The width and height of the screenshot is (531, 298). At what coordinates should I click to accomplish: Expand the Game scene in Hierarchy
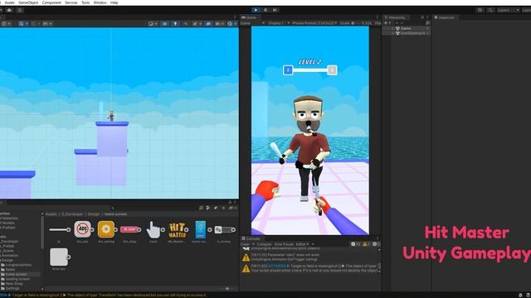pyautogui.click(x=393, y=28)
